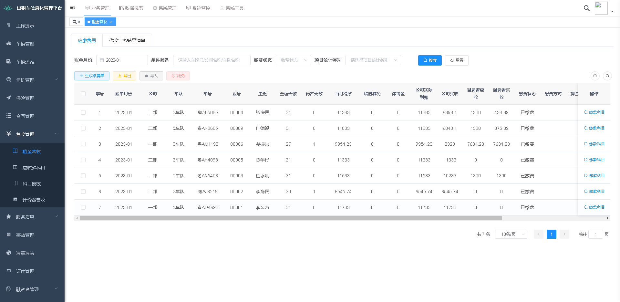The width and height of the screenshot is (620, 302).
Task: Open 车辆管理 from the sidebar
Action: tap(25, 44)
